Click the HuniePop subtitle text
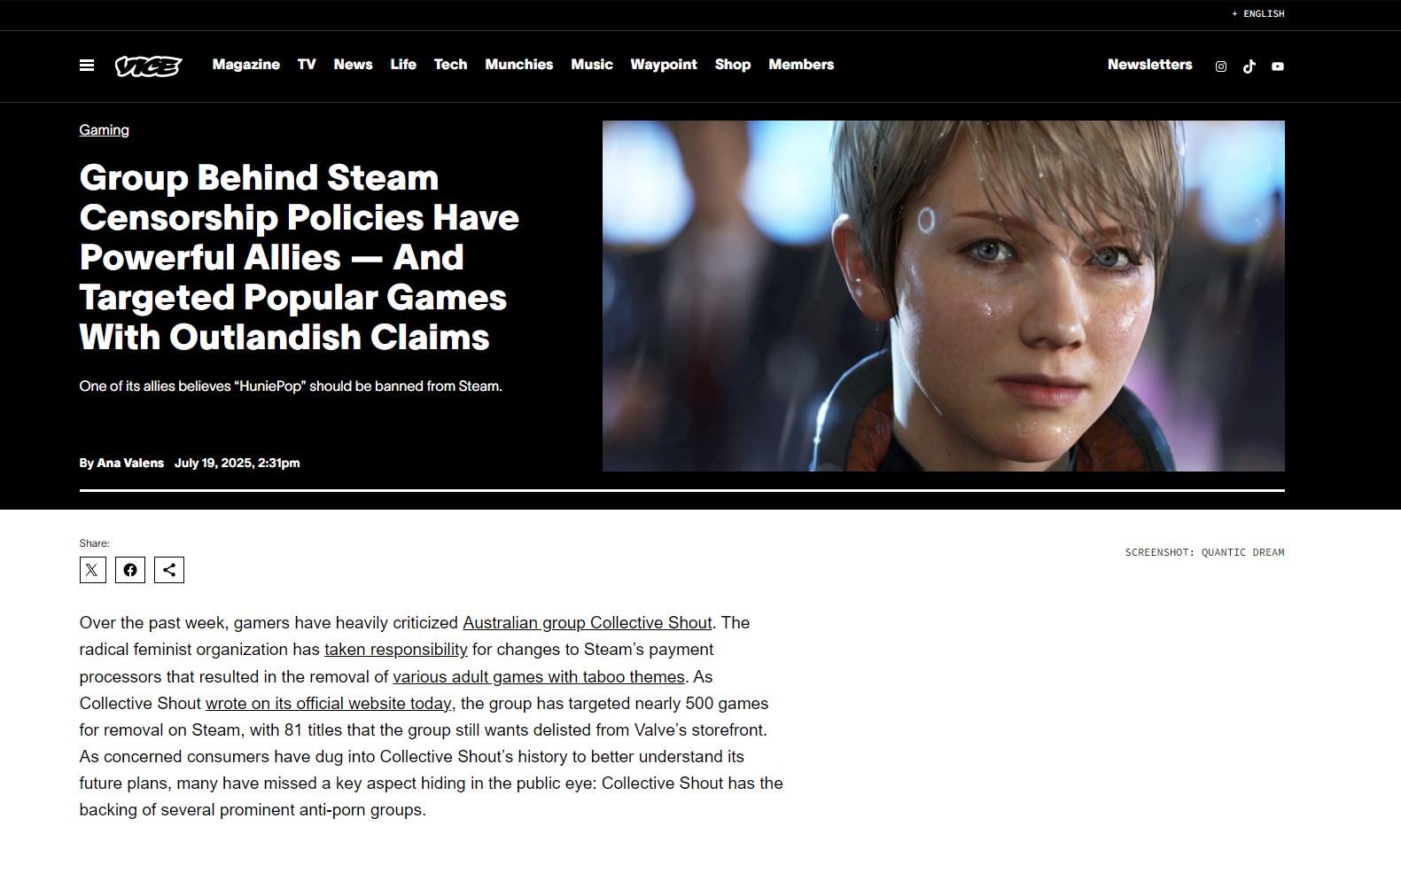 (291, 386)
